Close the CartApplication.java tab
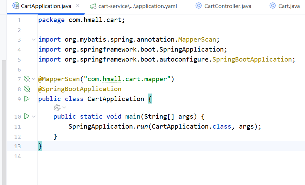 78,6
